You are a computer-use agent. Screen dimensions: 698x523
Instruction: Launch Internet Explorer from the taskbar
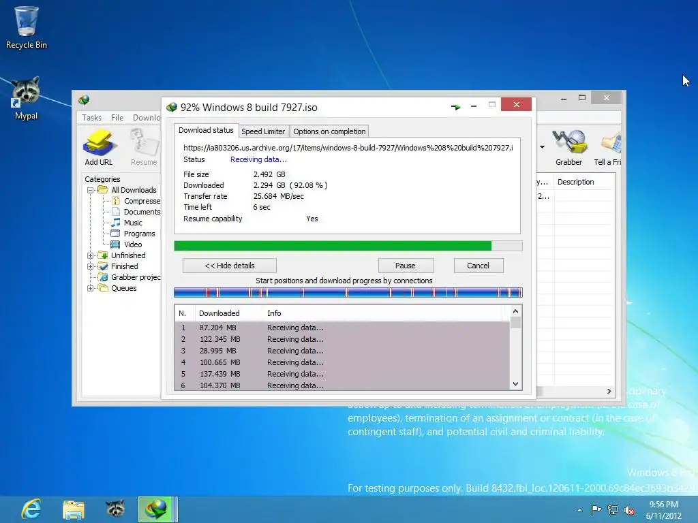[x=31, y=509]
